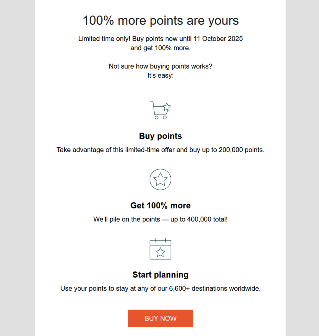Click the calendar with star icon
Screen dimensions: 319x336
[160, 249]
